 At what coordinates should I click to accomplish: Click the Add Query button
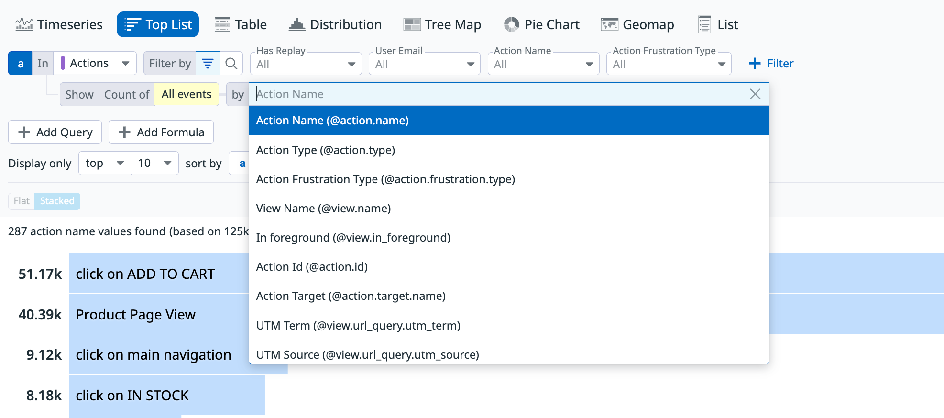coord(55,132)
